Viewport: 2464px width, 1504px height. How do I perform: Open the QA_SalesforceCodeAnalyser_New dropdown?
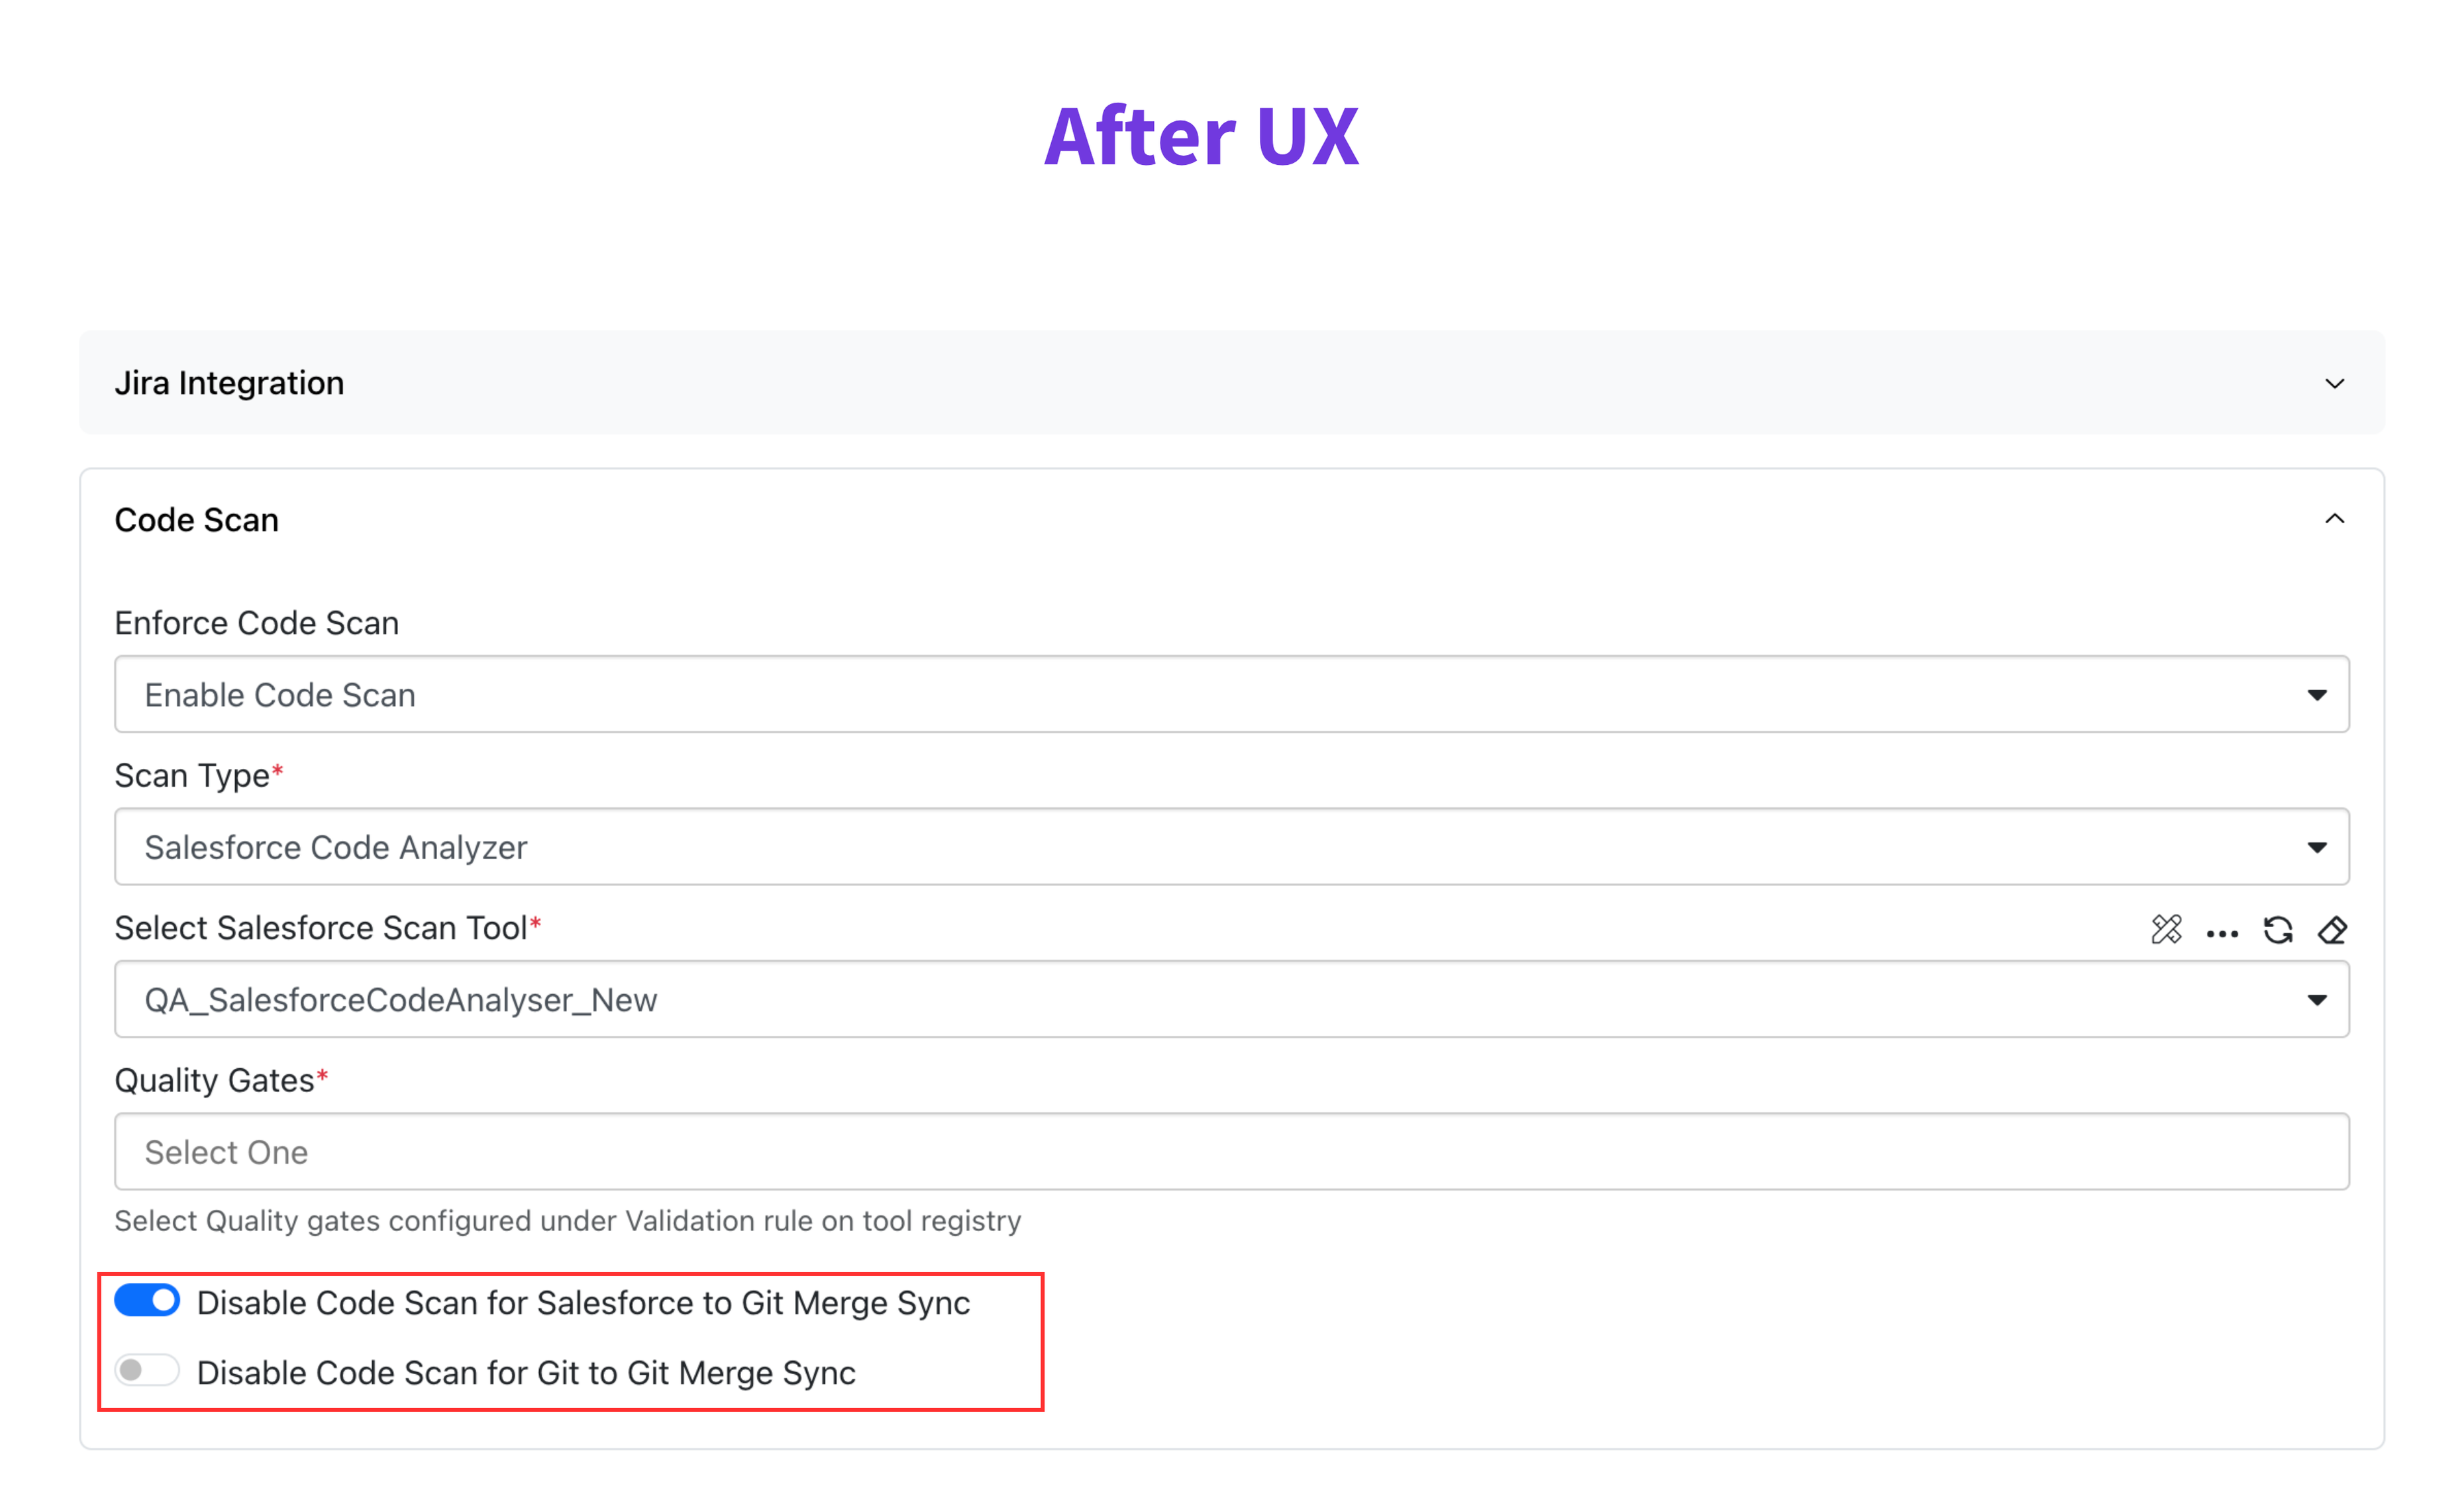(1231, 999)
